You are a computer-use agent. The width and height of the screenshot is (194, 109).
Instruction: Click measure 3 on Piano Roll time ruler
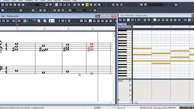(171, 26)
